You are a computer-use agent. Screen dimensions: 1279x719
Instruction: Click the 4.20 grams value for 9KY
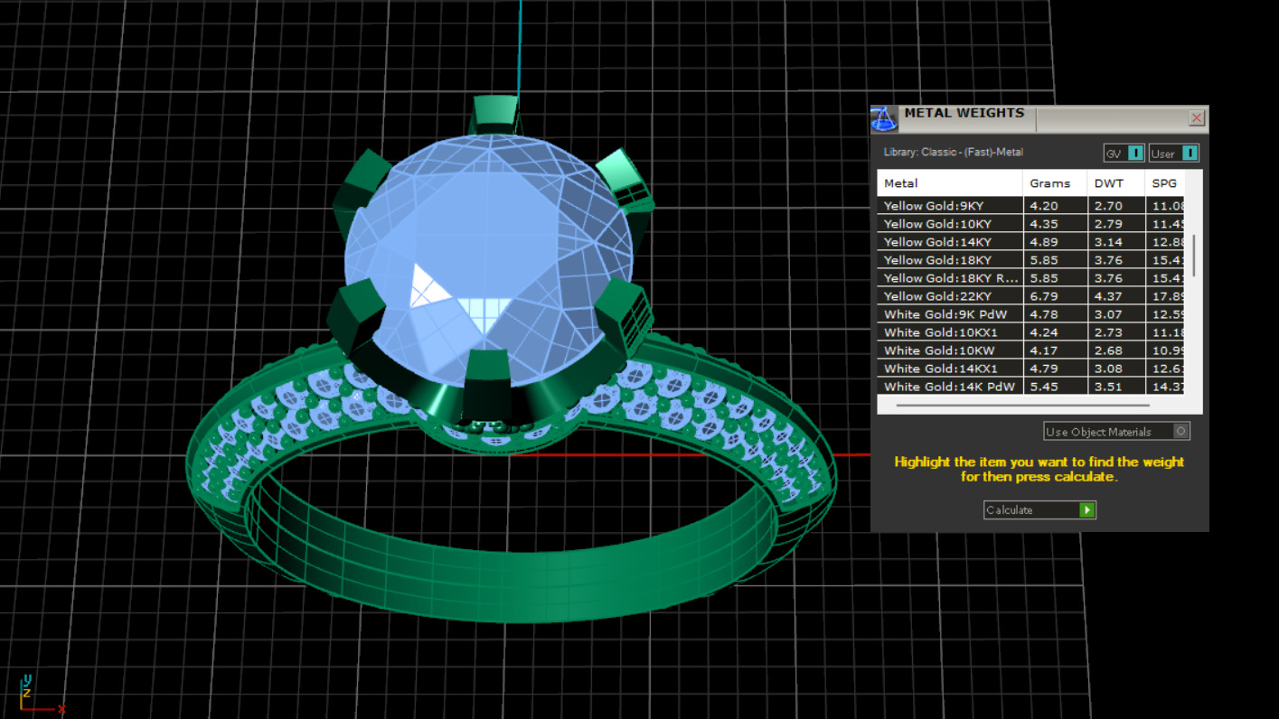(x=1043, y=206)
